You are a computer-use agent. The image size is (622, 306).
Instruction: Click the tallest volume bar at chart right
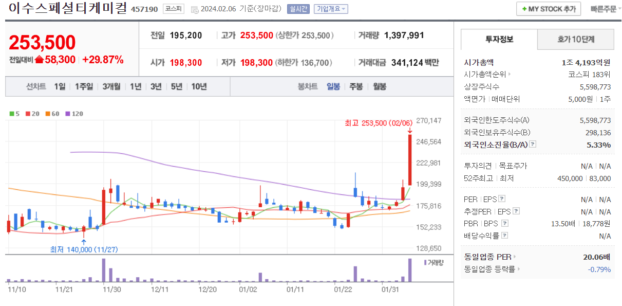point(410,270)
